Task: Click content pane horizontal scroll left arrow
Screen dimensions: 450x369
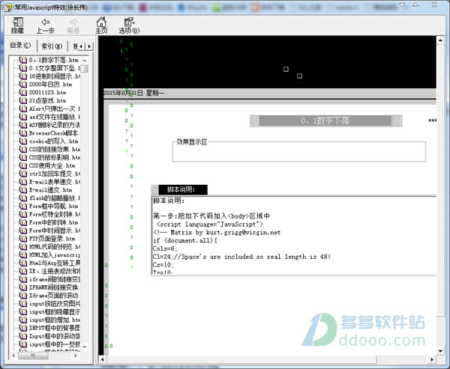Action: pyautogui.click(x=103, y=359)
